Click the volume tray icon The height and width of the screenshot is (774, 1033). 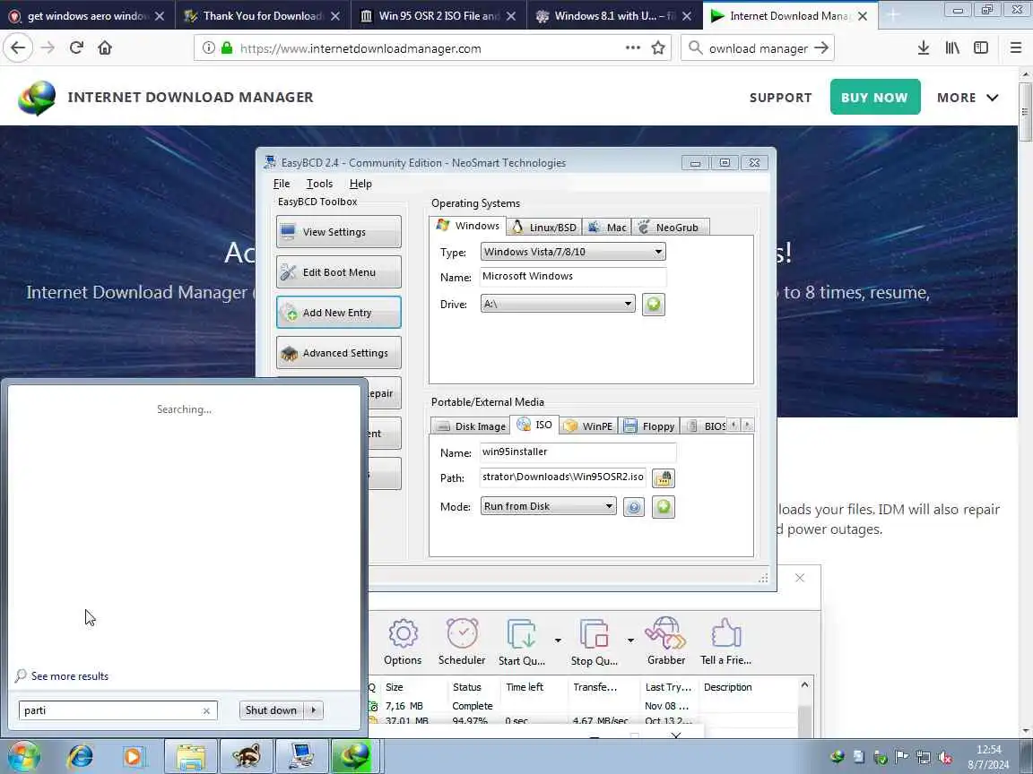click(x=945, y=758)
